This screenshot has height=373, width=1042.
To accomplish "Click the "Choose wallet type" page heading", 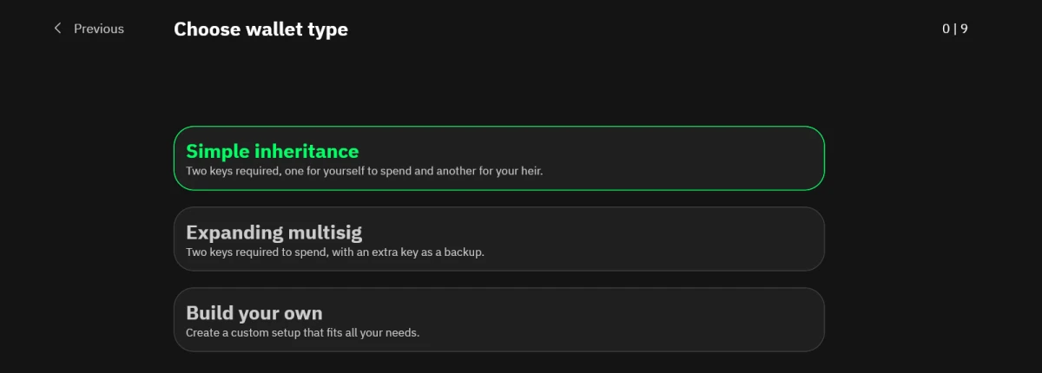I will [x=260, y=29].
